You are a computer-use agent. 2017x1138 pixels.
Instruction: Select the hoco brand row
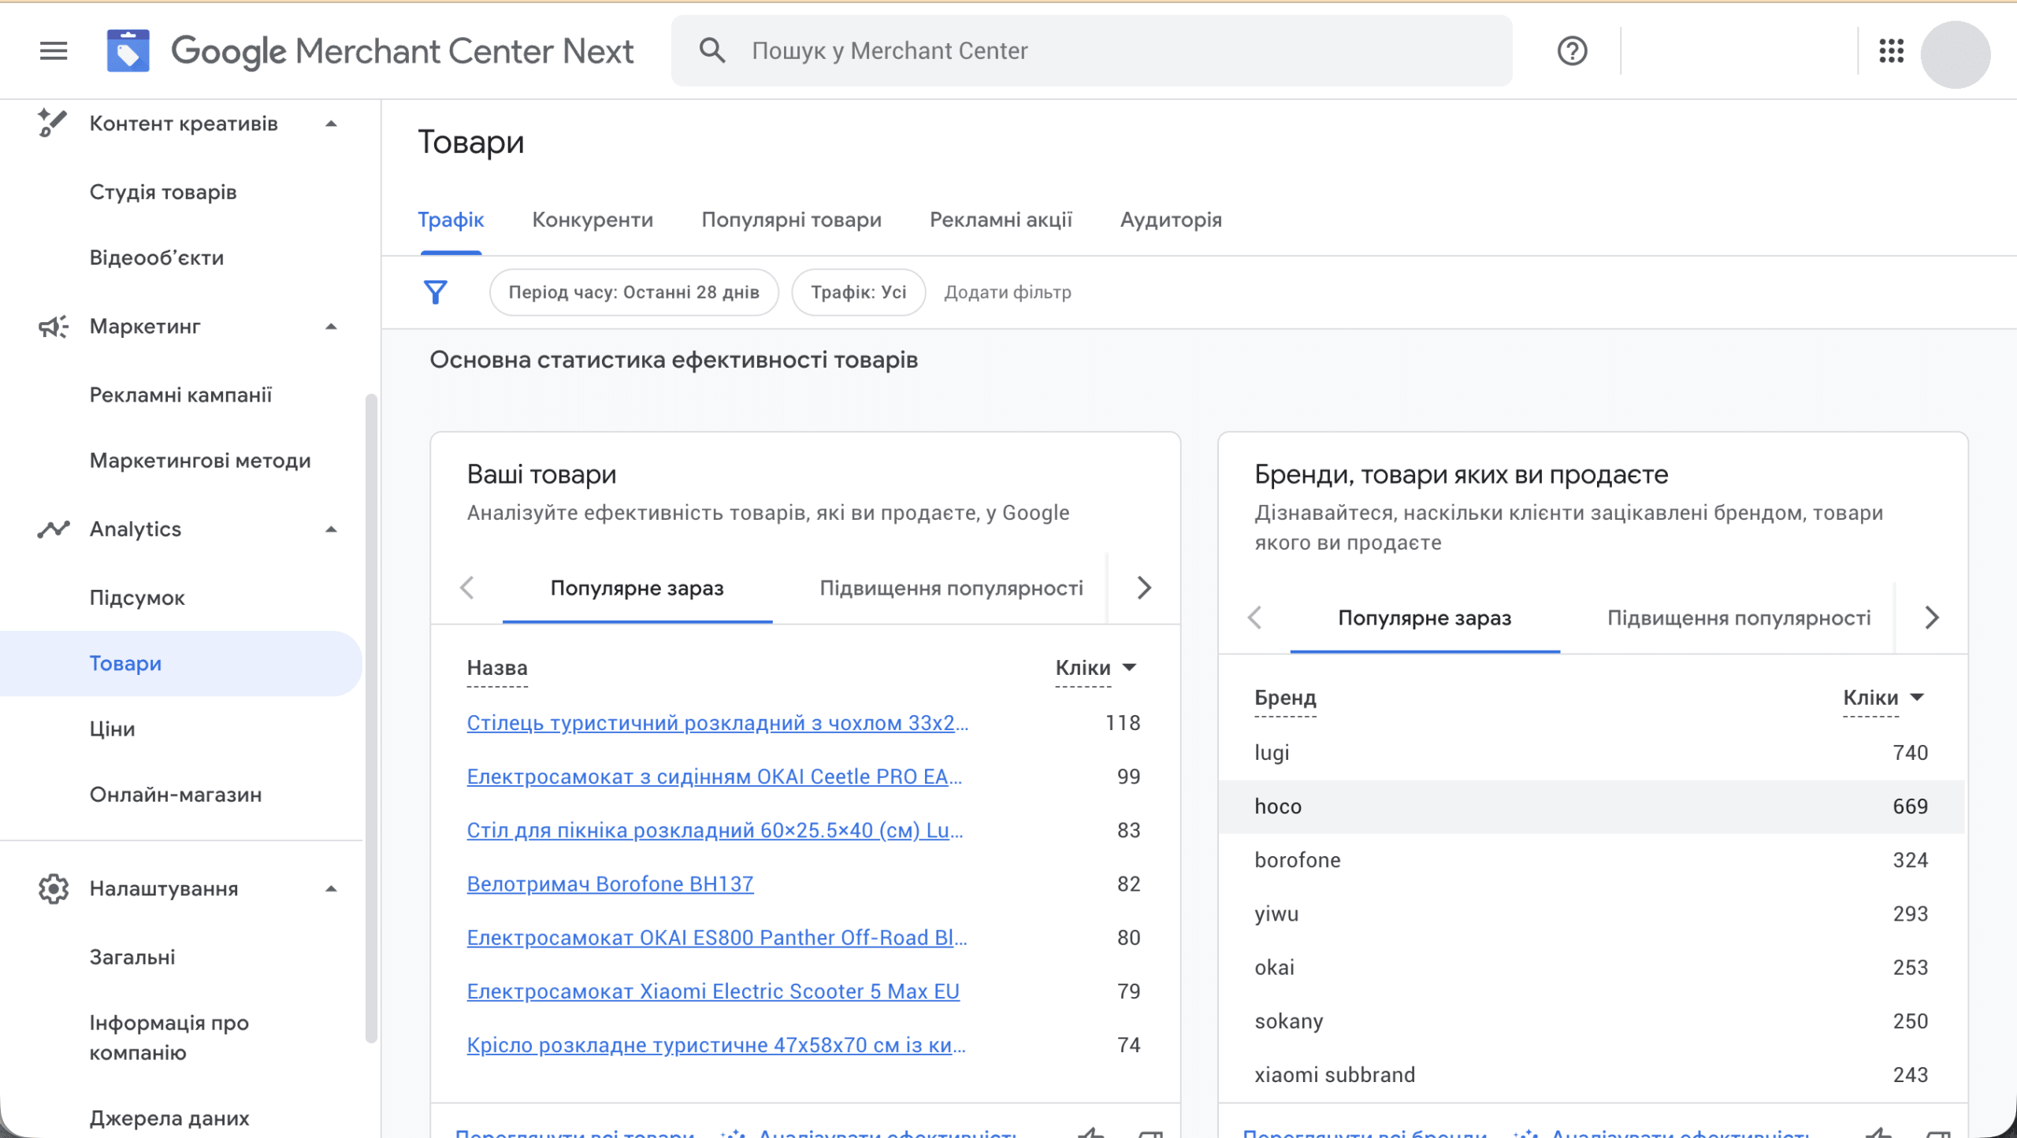[x=1592, y=806]
